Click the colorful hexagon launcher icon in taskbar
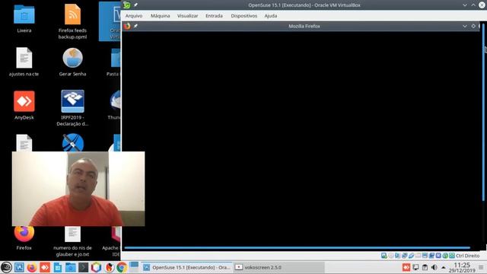This screenshot has width=487, height=274. [x=97, y=267]
